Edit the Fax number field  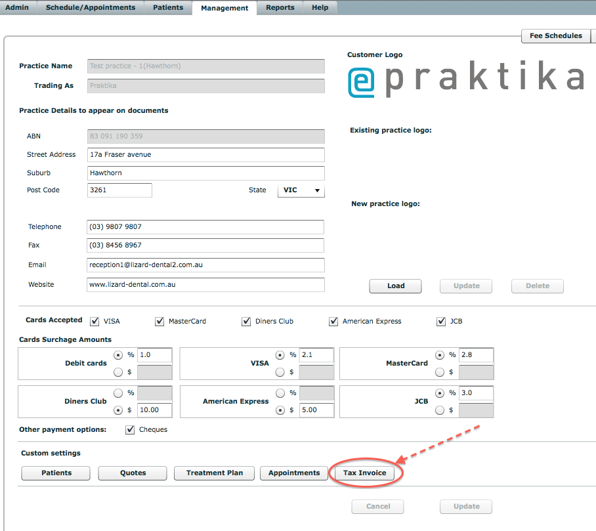coord(205,245)
